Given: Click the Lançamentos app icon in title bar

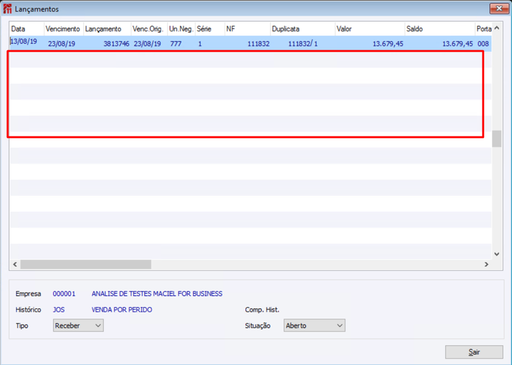Looking at the screenshot, I should click(8, 9).
